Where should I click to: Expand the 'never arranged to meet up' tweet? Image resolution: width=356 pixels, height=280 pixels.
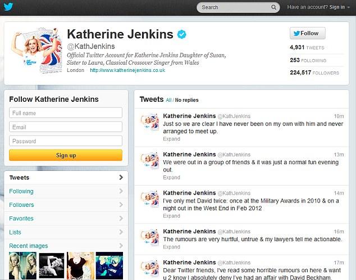click(171, 139)
